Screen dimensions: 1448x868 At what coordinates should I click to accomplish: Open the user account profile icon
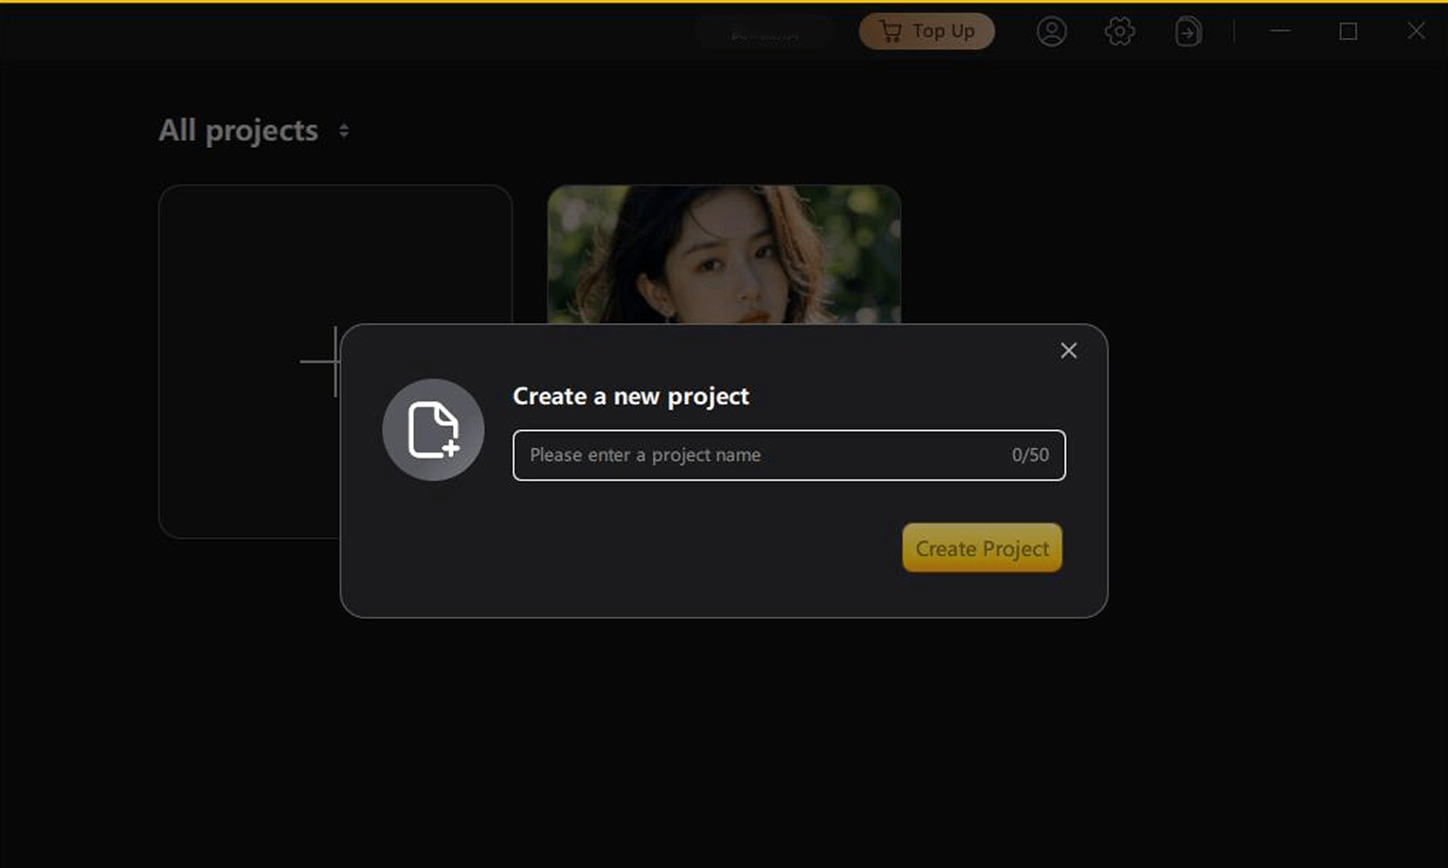1051,31
